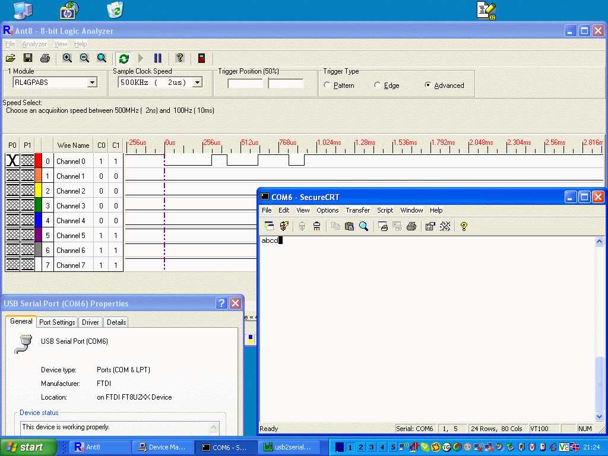The height and width of the screenshot is (456, 608).
Task: Click the Print icon in Ant8 toolbar
Action: (x=45, y=58)
